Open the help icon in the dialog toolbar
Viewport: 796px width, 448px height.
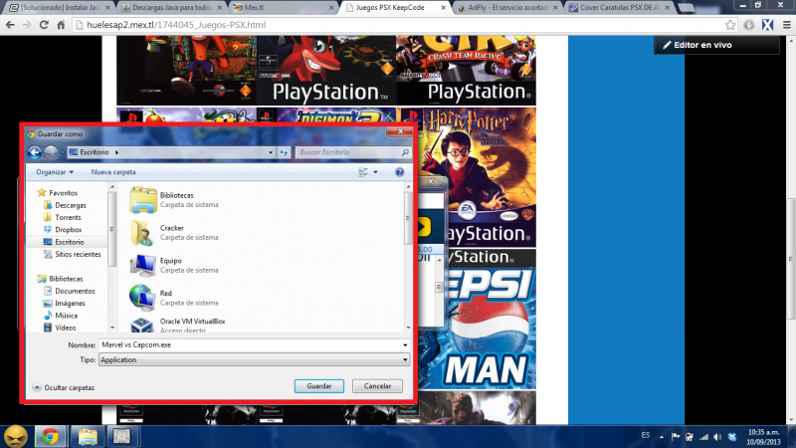(x=400, y=172)
